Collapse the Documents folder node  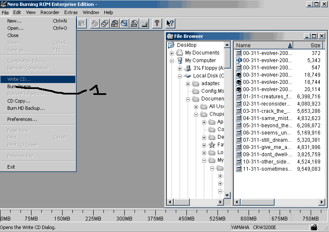(x=188, y=100)
